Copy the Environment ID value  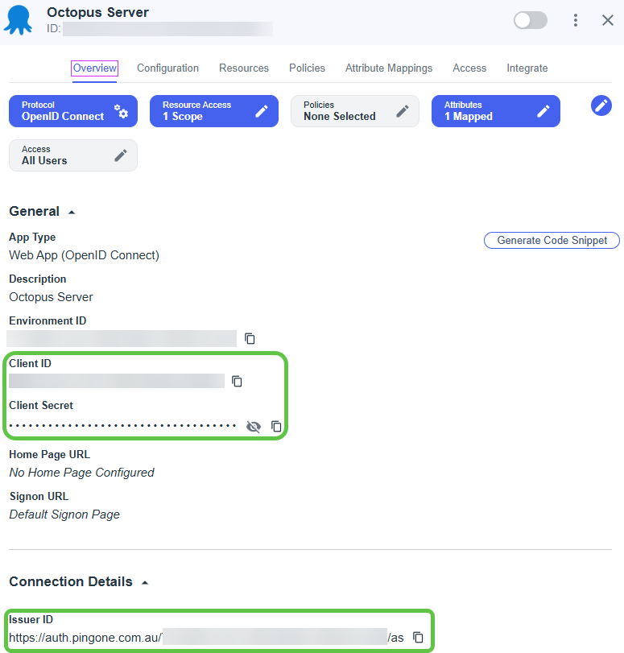click(x=250, y=338)
